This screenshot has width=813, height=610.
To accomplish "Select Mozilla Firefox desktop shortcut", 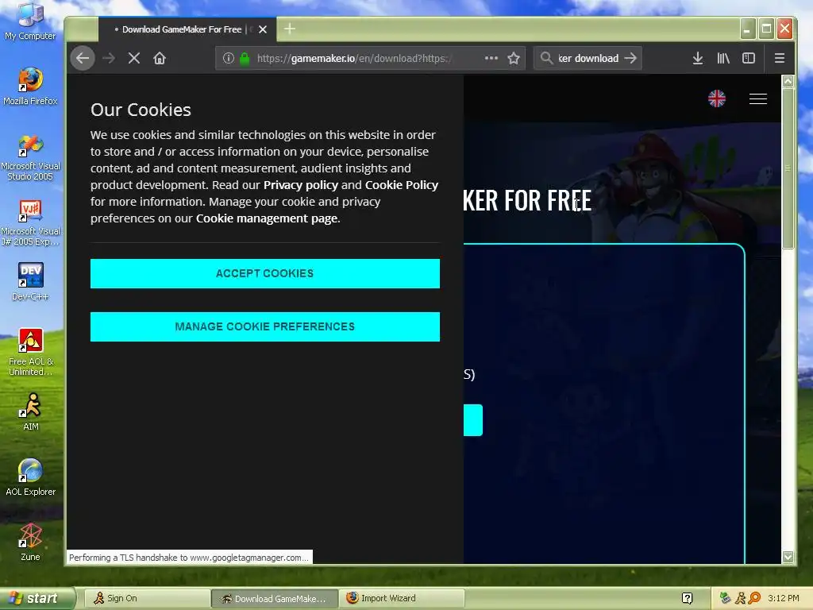I will [30, 86].
